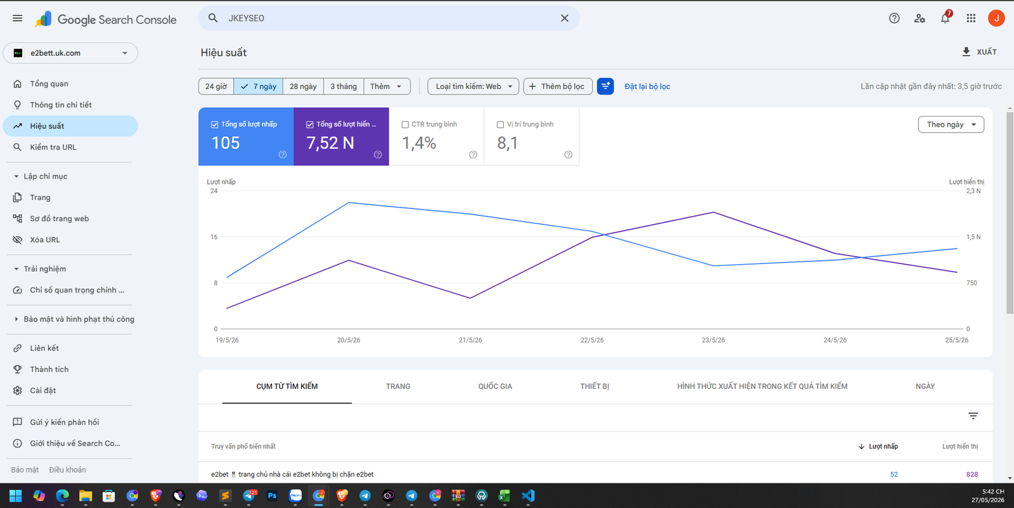Open users and permissions icon
Screen dimensions: 1014x508
[920, 18]
